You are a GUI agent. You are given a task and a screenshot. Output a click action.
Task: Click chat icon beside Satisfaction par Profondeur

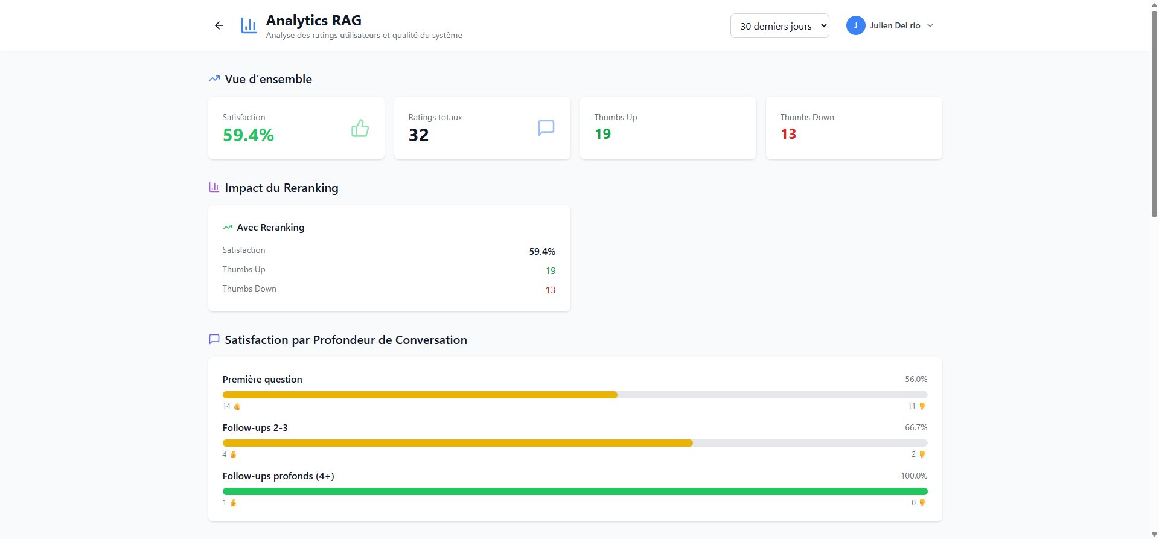tap(214, 339)
